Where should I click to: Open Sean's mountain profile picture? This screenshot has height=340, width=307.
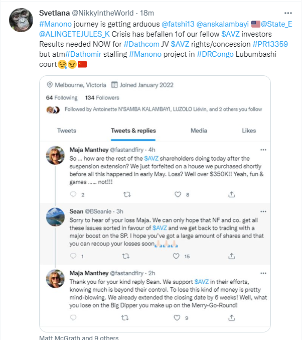coord(55,217)
